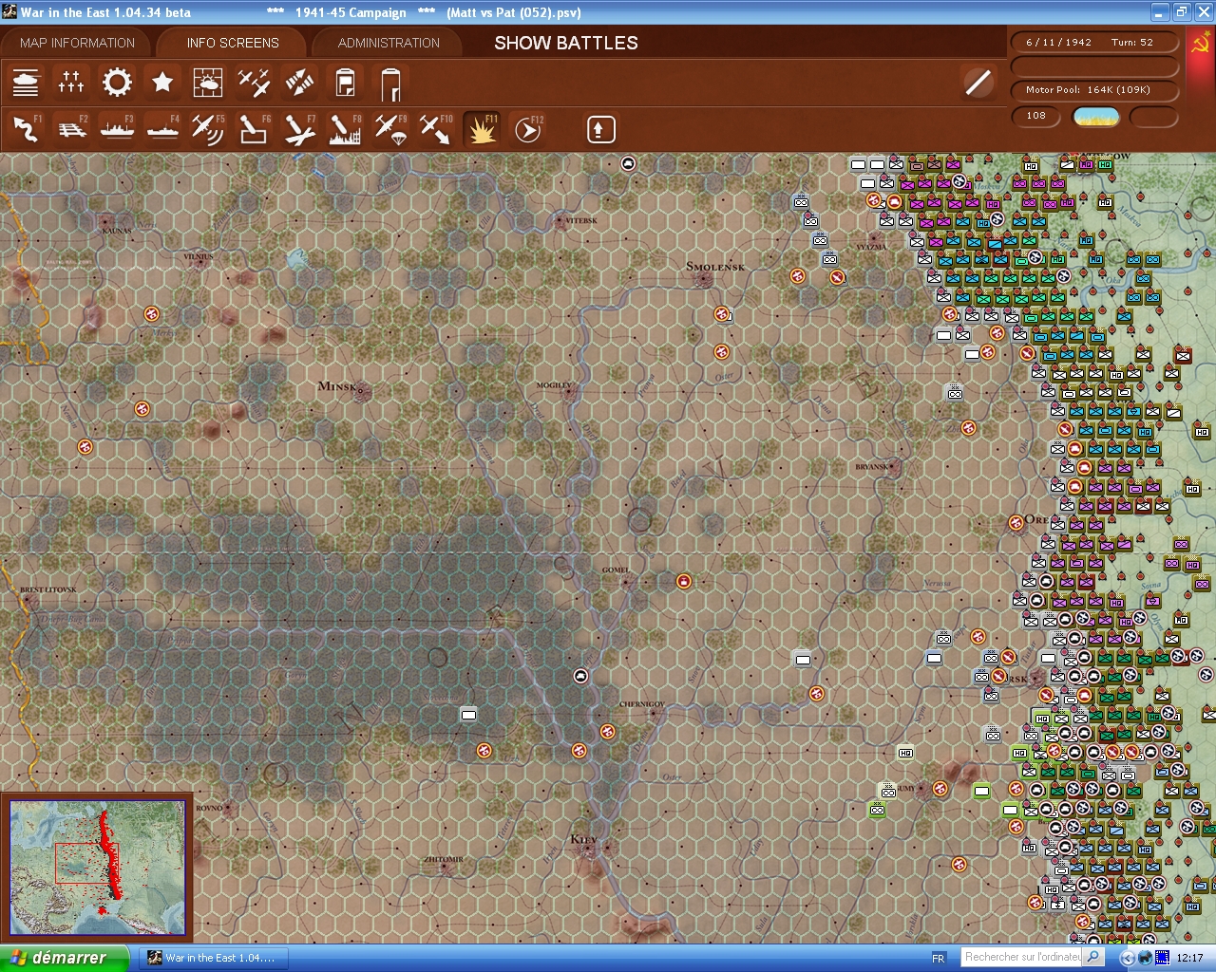Screen dimensions: 1216x972
Task: Select F8 bomb city mode
Action: coord(345,128)
